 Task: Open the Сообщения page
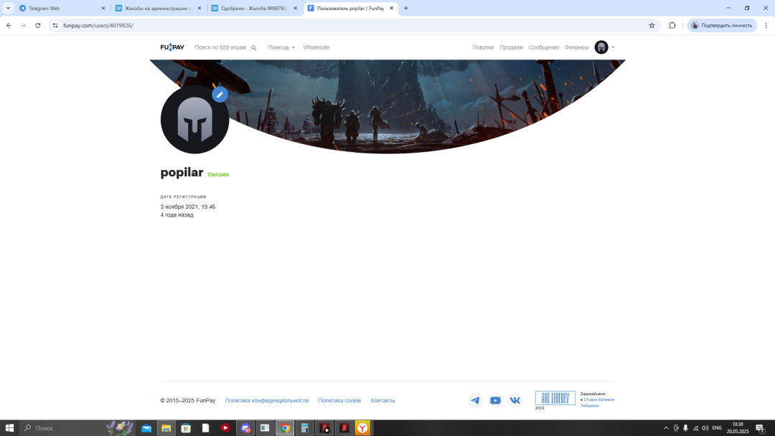[x=544, y=47]
